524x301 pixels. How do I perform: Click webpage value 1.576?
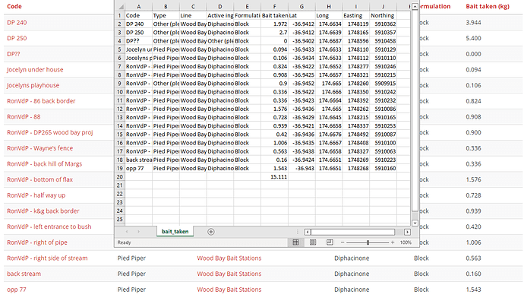pos(473,179)
